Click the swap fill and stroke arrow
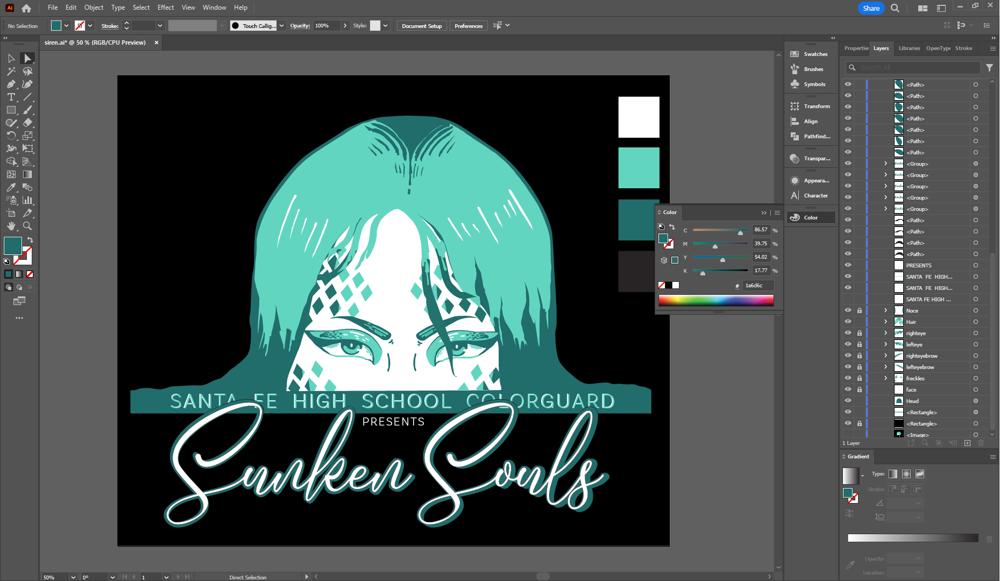The width and height of the screenshot is (1000, 581). [x=30, y=240]
